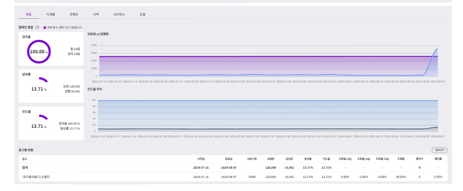
Task: Click 16,452 in the 소울인 ad row
Action: pyautogui.click(x=289, y=177)
